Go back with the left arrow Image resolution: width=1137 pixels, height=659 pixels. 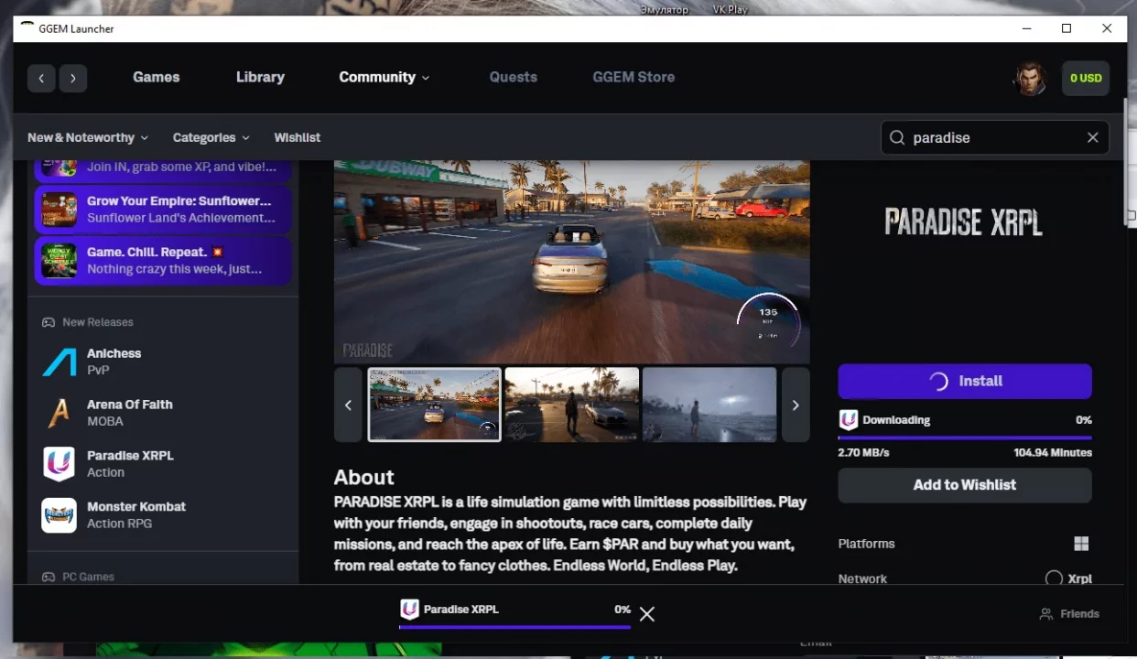click(41, 78)
